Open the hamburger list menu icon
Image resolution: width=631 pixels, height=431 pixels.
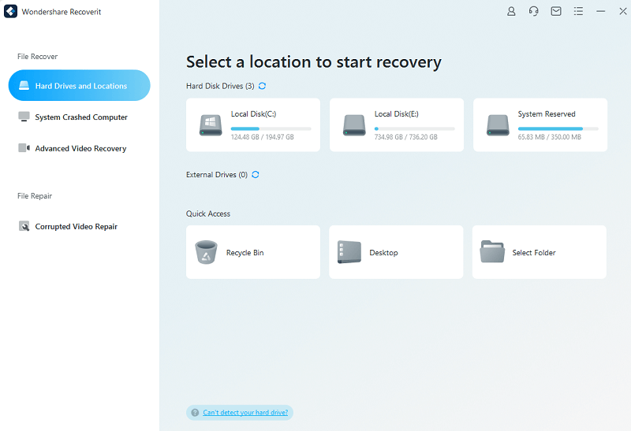click(578, 12)
